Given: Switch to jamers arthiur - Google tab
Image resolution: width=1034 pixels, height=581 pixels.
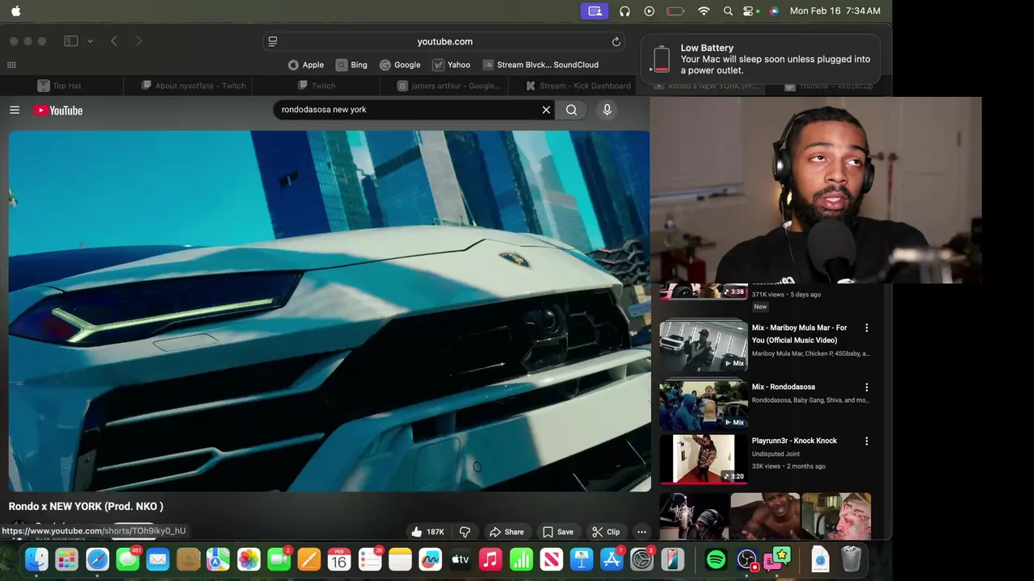Looking at the screenshot, I should click(x=449, y=86).
